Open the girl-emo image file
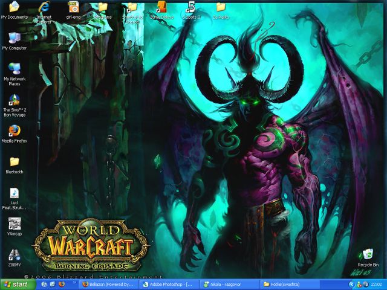Viewport: 387px width, 290px height. (x=73, y=8)
